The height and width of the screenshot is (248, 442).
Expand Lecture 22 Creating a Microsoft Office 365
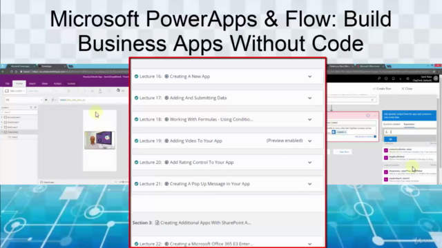point(310,244)
